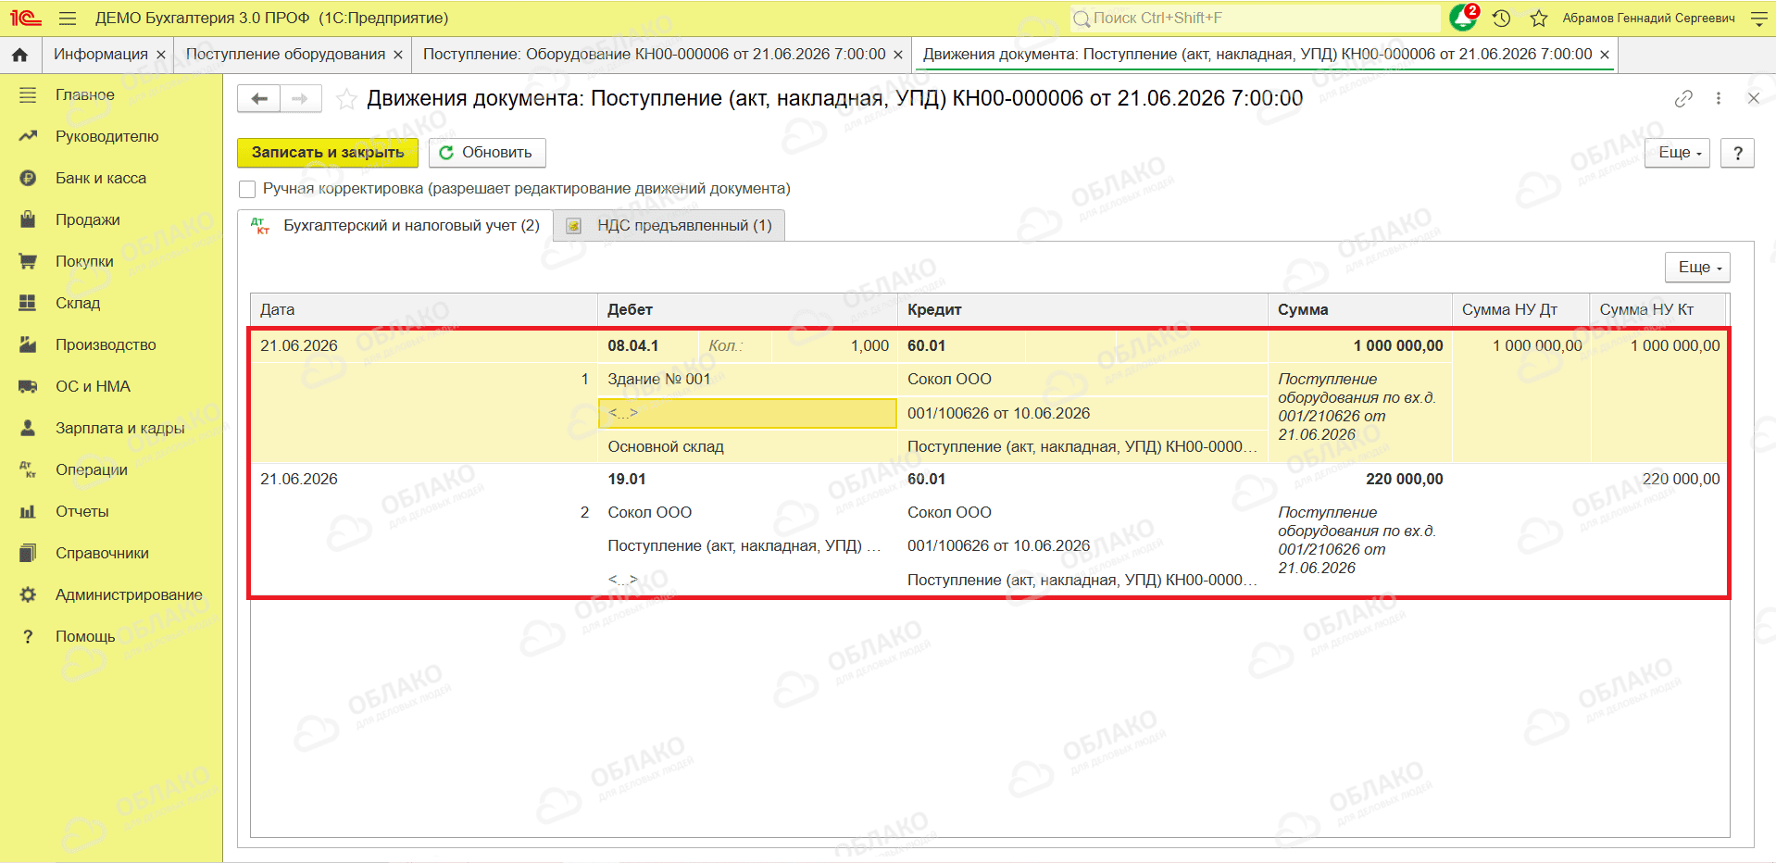Close Информация tab
The width and height of the screenshot is (1776, 863).
161,55
